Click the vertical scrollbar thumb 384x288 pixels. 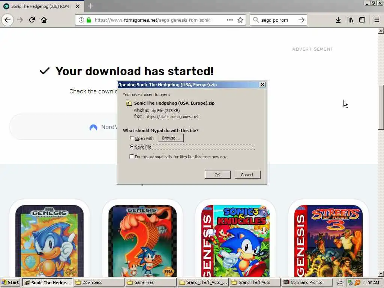click(x=381, y=107)
